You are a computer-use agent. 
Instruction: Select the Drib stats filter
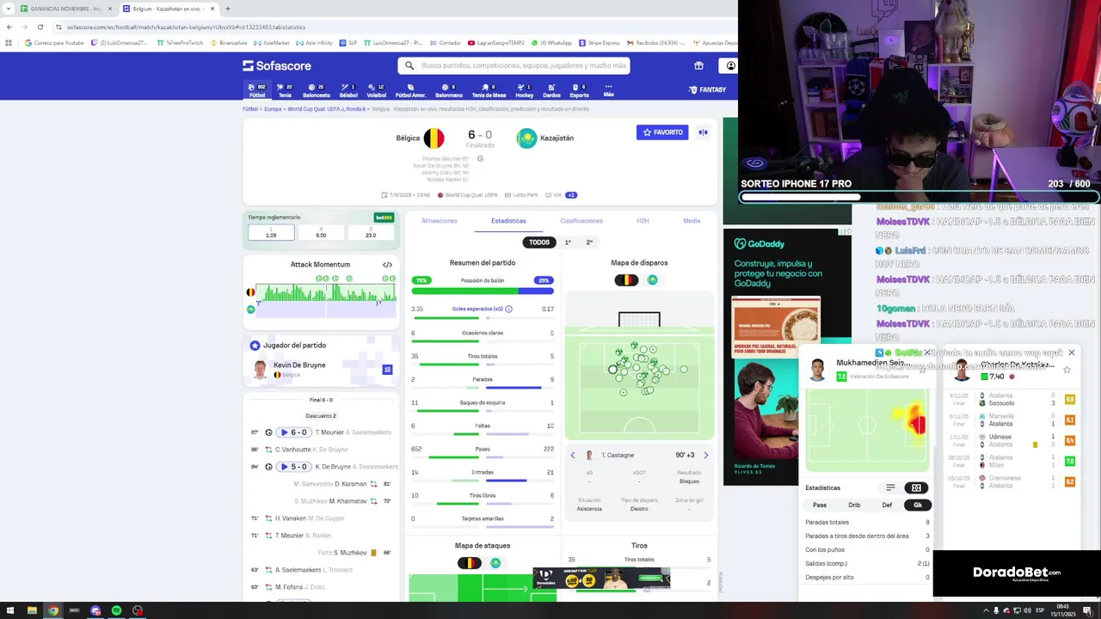(x=854, y=505)
